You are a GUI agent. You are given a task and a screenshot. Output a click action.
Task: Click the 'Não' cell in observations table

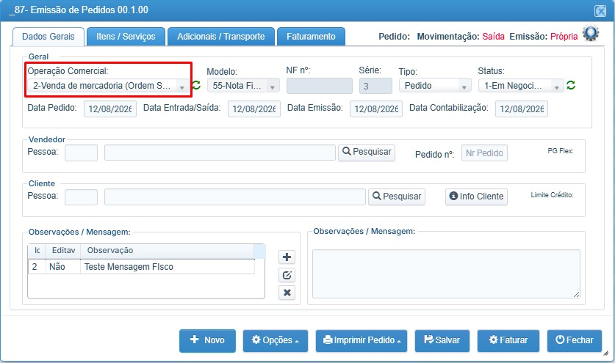[62, 267]
